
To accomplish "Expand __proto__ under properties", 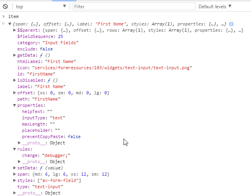I will pos(20,143).
